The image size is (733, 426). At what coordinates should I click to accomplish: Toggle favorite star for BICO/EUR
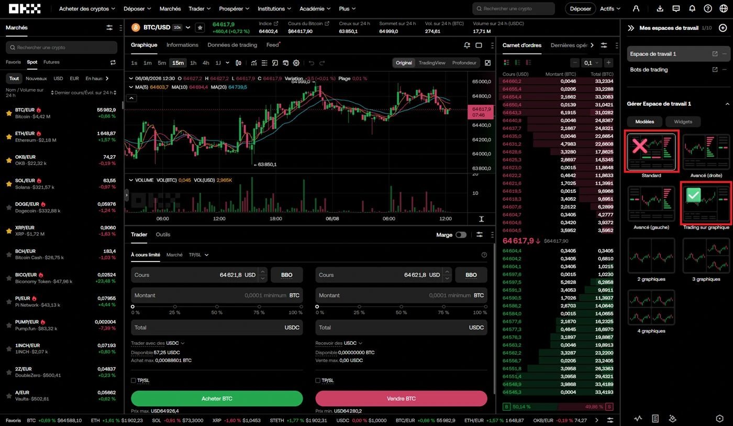point(9,278)
